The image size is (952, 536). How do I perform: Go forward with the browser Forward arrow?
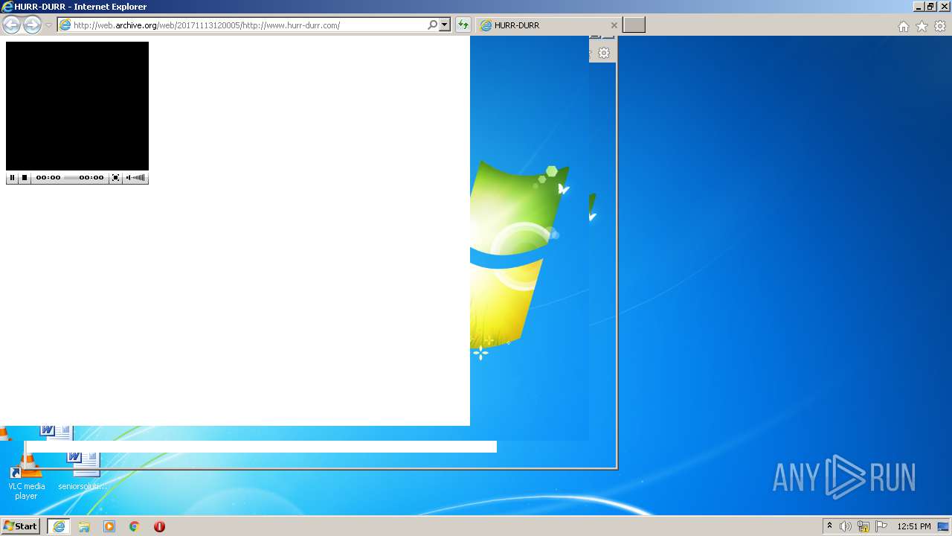(x=32, y=25)
